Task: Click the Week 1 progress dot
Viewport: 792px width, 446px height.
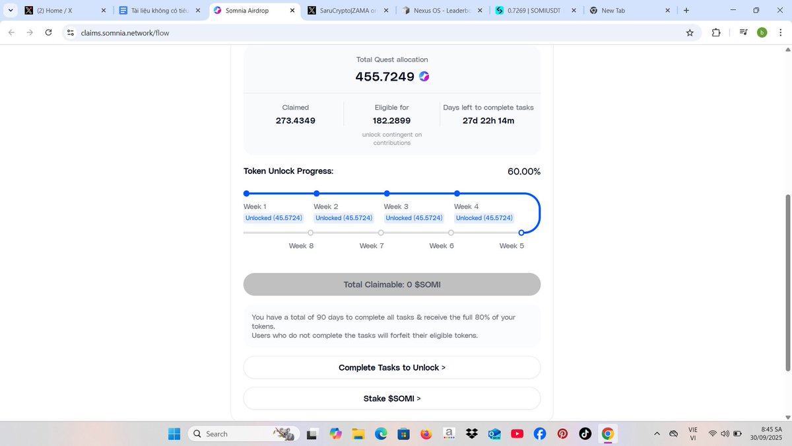Action: 246,194
